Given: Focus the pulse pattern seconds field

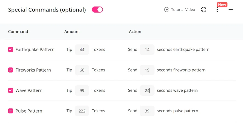Looking at the screenshot, I should pos(147,111).
